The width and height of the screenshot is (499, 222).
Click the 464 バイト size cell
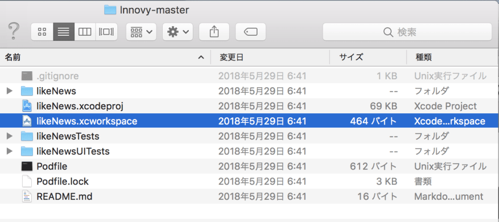[374, 121]
